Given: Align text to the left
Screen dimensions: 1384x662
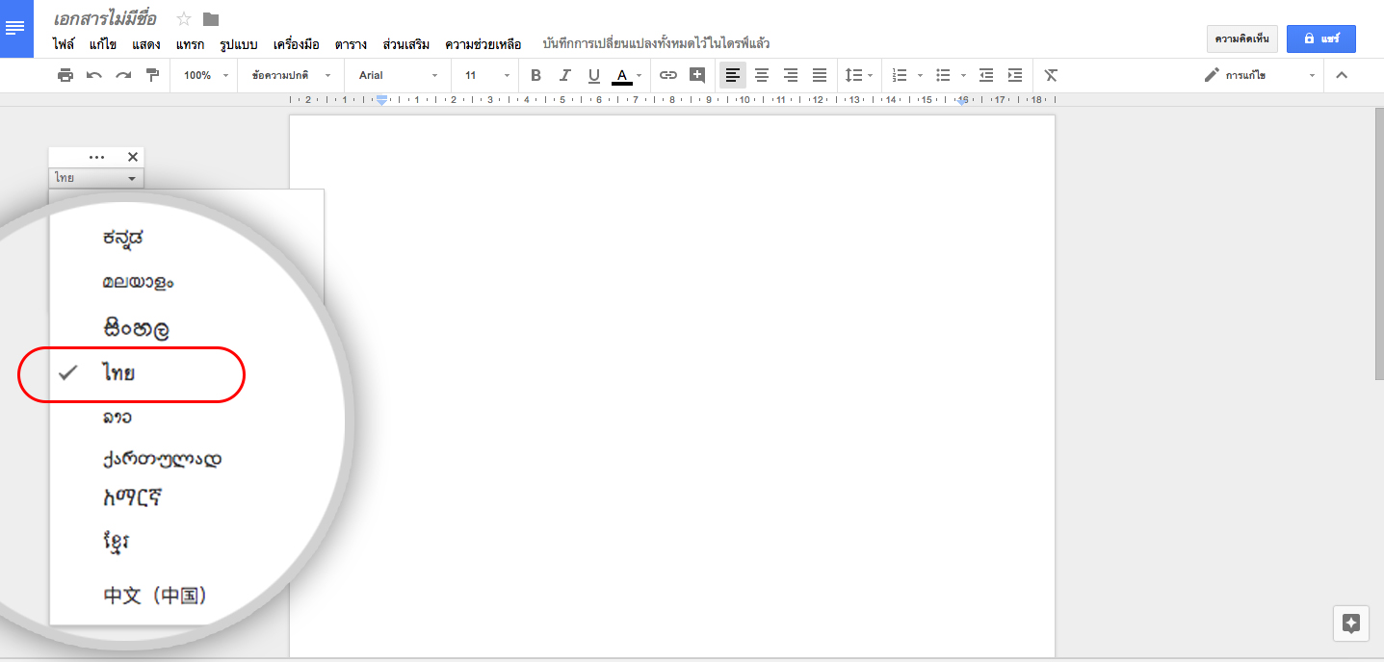Looking at the screenshot, I should point(733,75).
